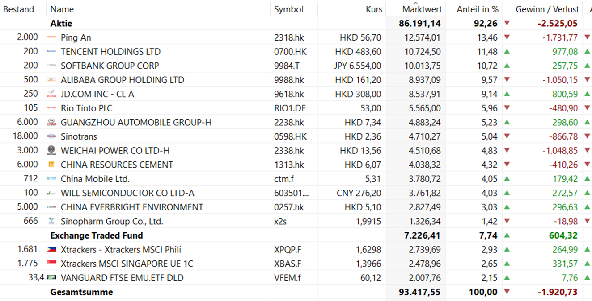Click the red down arrow in Ping An row

(507, 37)
